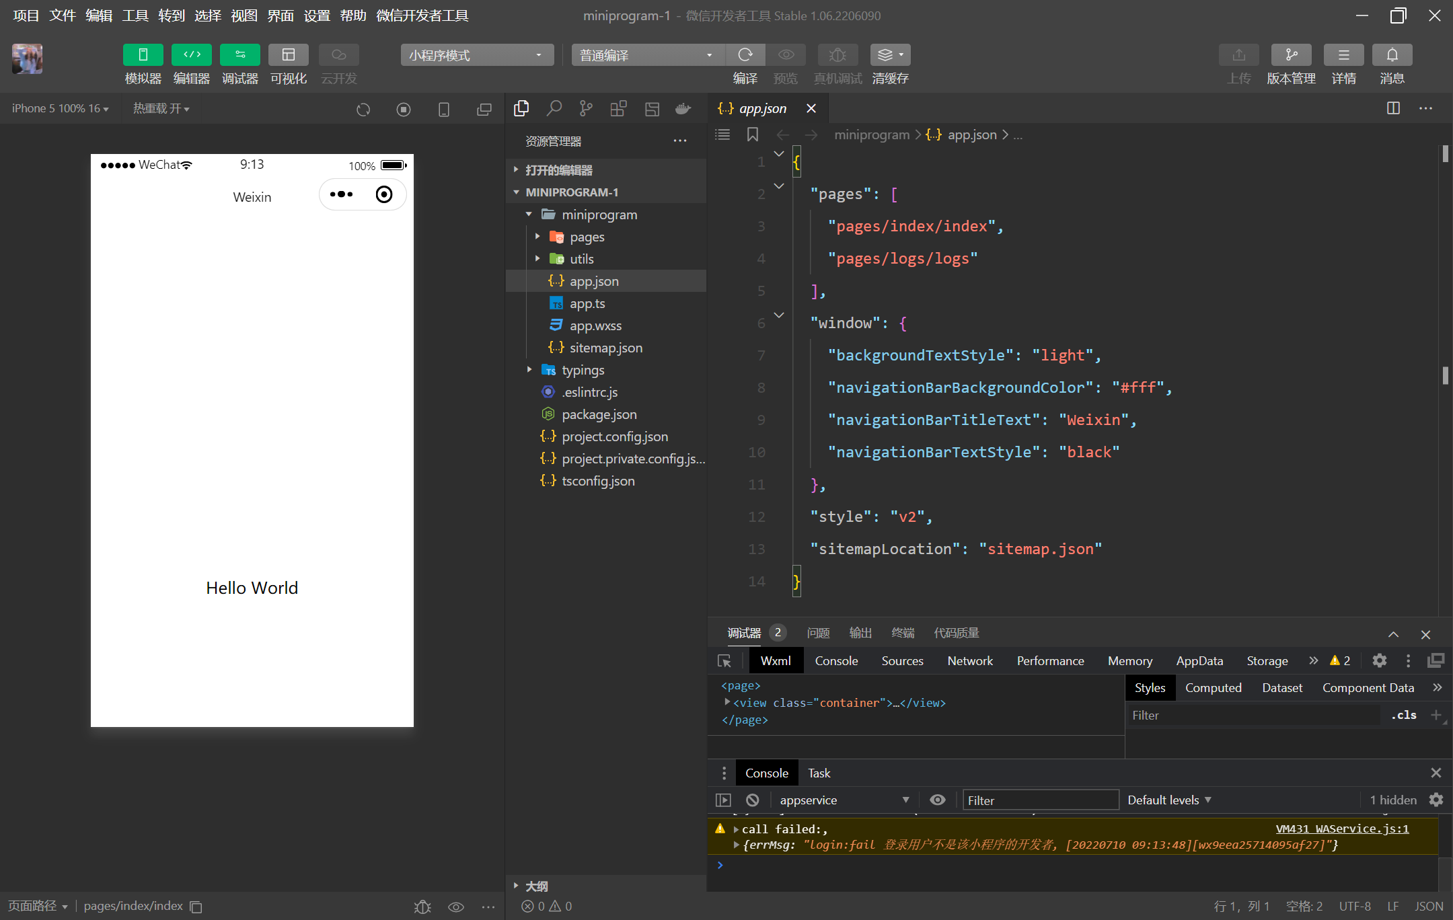The image size is (1453, 920).
Task: Click the element inspector picker icon
Action: click(724, 661)
